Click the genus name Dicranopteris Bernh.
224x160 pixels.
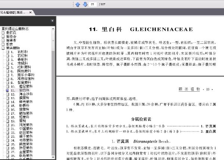tap(152, 141)
